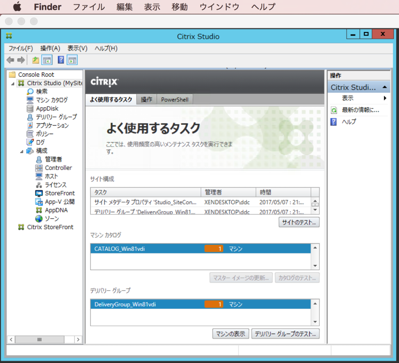The height and width of the screenshot is (363, 399).
Task: Select AppDisk node in tree
Action: [x=47, y=108]
